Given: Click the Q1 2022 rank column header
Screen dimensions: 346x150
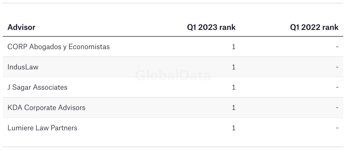Looking at the screenshot, I should 314,27.
